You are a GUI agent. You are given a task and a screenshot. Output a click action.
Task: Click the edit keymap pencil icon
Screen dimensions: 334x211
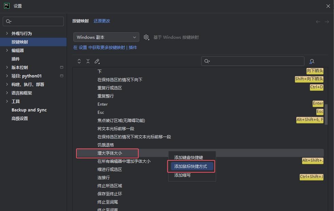click(x=98, y=61)
